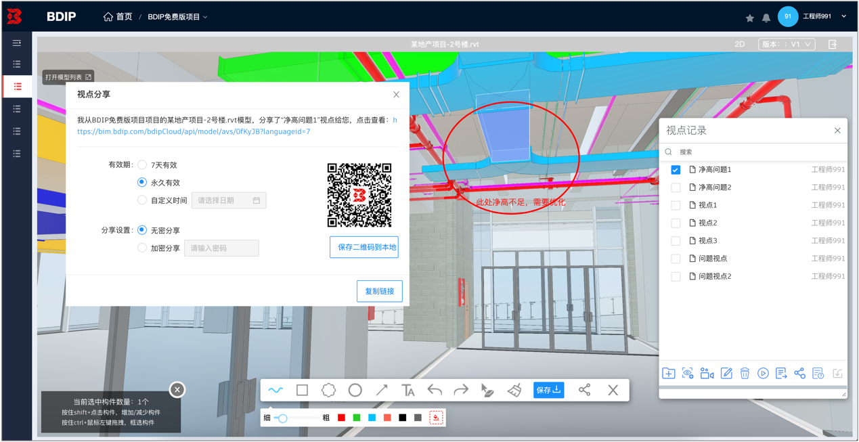
Task: Choose the red color swatch
Action: (341, 418)
